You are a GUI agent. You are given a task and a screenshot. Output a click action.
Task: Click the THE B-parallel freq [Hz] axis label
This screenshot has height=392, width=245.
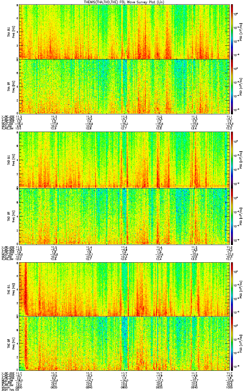point(13,343)
